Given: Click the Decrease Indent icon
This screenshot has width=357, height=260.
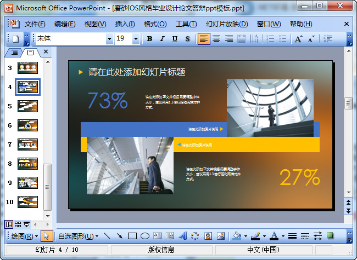Looking at the screenshot, I should pyautogui.click(x=327, y=39).
